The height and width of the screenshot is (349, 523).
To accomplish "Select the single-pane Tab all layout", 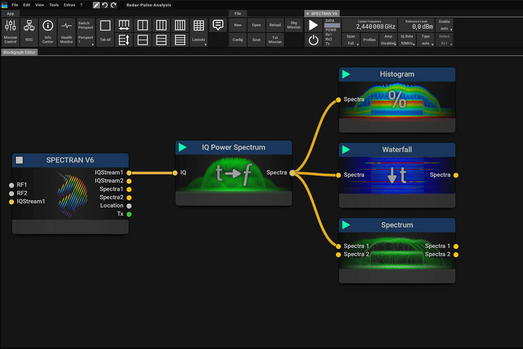I will [x=105, y=32].
